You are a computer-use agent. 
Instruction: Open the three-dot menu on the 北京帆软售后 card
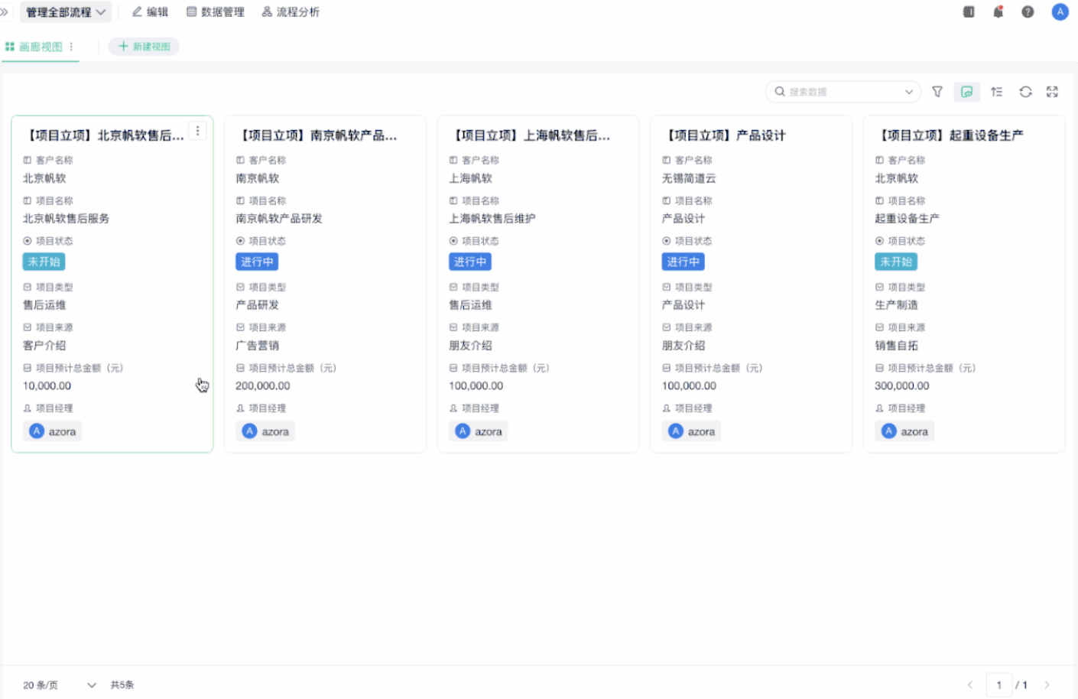tap(197, 132)
